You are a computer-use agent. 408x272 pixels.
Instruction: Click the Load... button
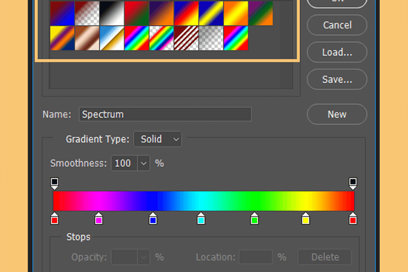(337, 52)
